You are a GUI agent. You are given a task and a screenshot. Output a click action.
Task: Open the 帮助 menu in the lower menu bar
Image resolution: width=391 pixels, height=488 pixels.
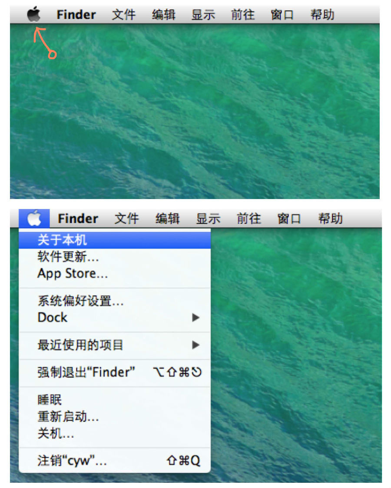(x=330, y=219)
